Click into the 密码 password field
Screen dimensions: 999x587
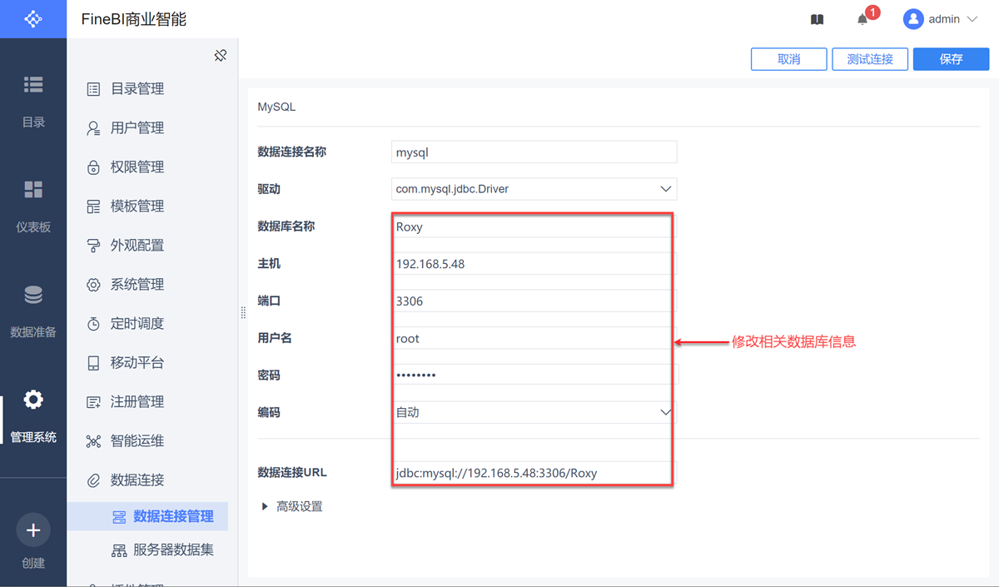534,375
